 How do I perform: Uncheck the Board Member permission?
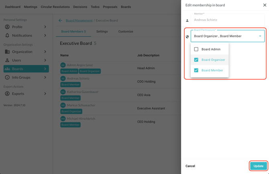196,70
